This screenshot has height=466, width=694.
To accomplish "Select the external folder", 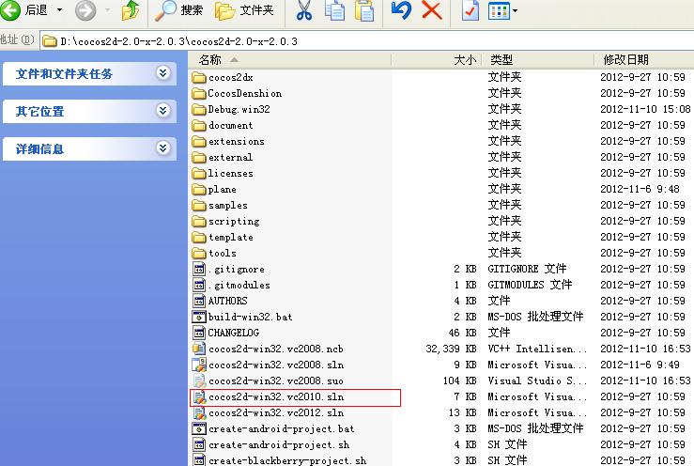I will click(223, 157).
